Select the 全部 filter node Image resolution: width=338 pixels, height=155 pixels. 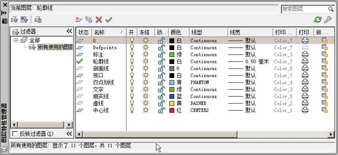click(34, 40)
